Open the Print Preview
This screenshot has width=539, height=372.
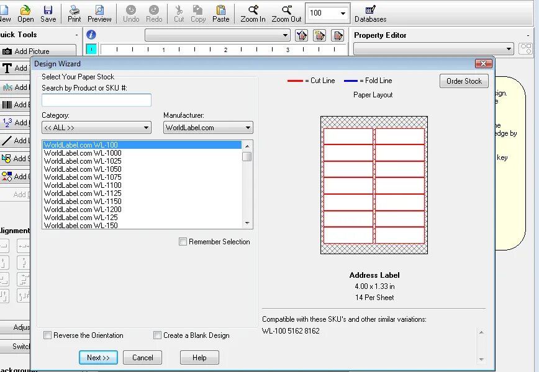(x=99, y=14)
